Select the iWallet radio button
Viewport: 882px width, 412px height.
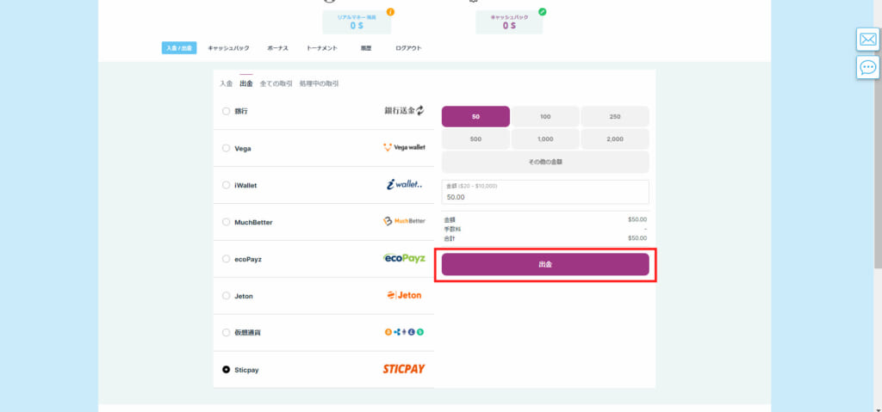pyautogui.click(x=227, y=185)
